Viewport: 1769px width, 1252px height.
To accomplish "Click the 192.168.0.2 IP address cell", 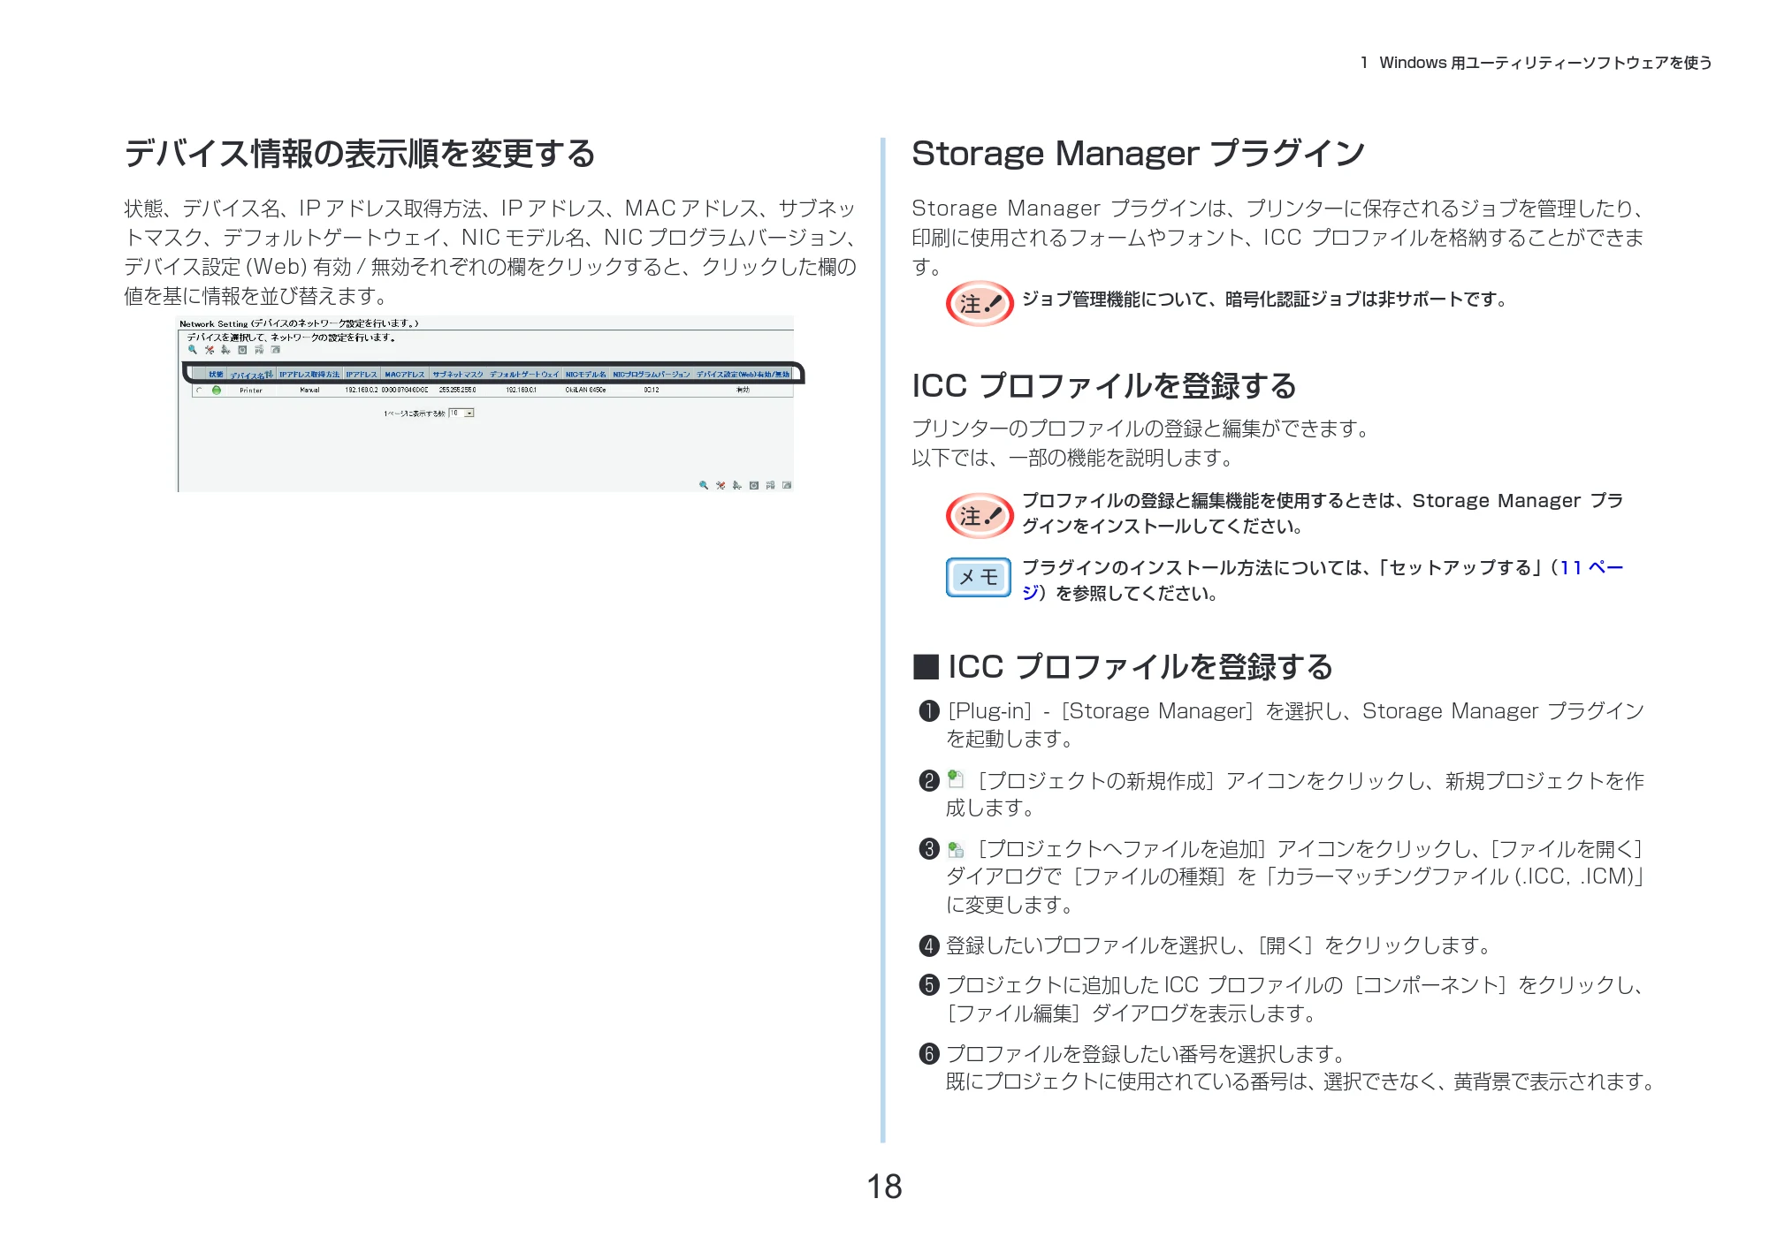I will coord(362,390).
